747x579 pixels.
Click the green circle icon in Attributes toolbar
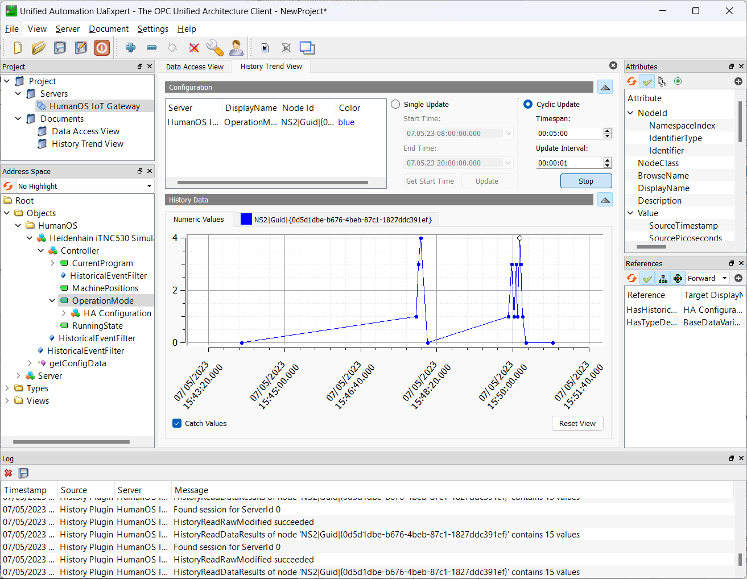(x=678, y=81)
